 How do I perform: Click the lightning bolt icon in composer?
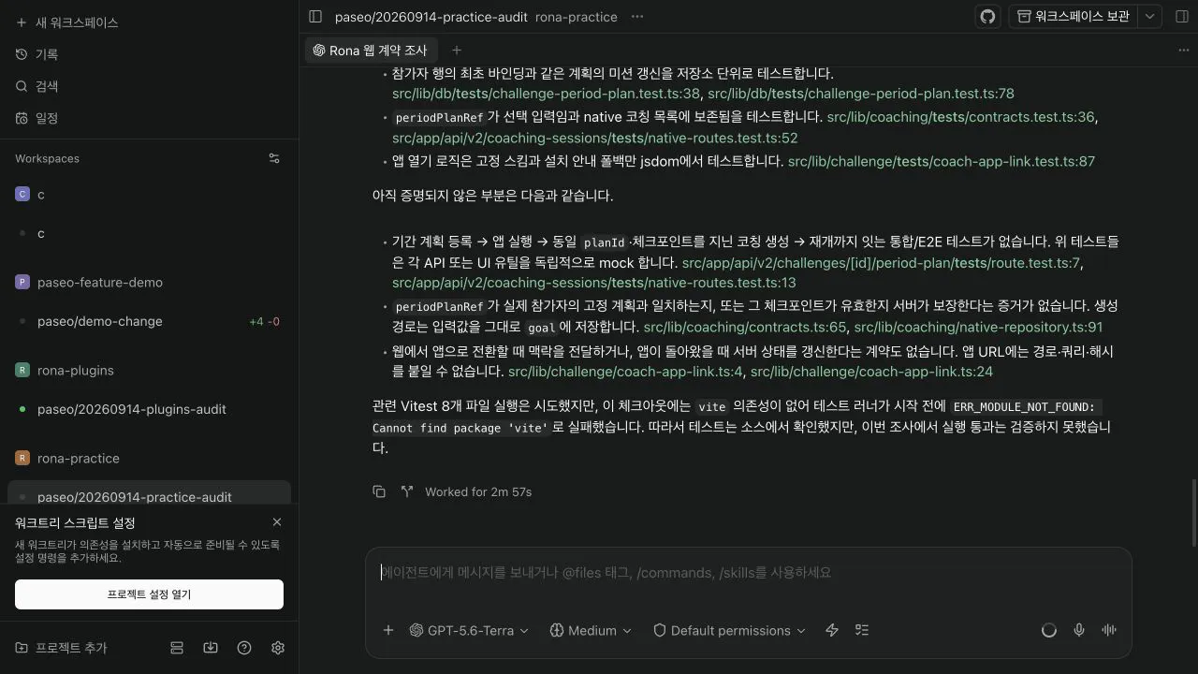pyautogui.click(x=831, y=630)
